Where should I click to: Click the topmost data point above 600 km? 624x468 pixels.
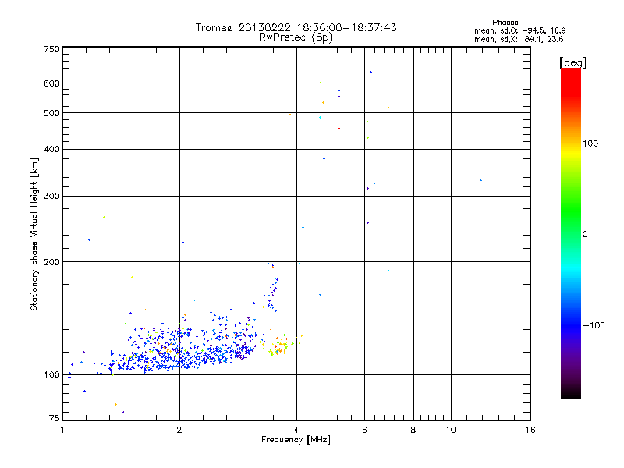coord(371,72)
